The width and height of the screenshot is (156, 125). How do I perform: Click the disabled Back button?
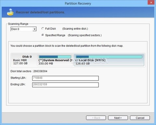(x=96, y=118)
